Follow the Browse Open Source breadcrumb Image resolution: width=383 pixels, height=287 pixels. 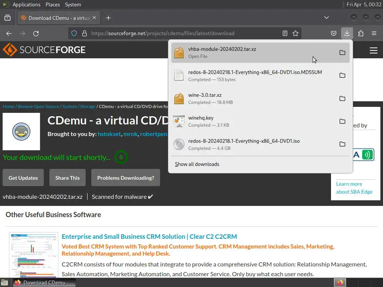(x=39, y=107)
